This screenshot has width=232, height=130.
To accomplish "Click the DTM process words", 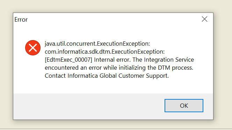I will tap(175, 68).
